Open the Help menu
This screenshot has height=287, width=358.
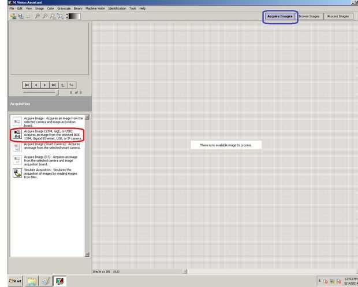coord(143,9)
